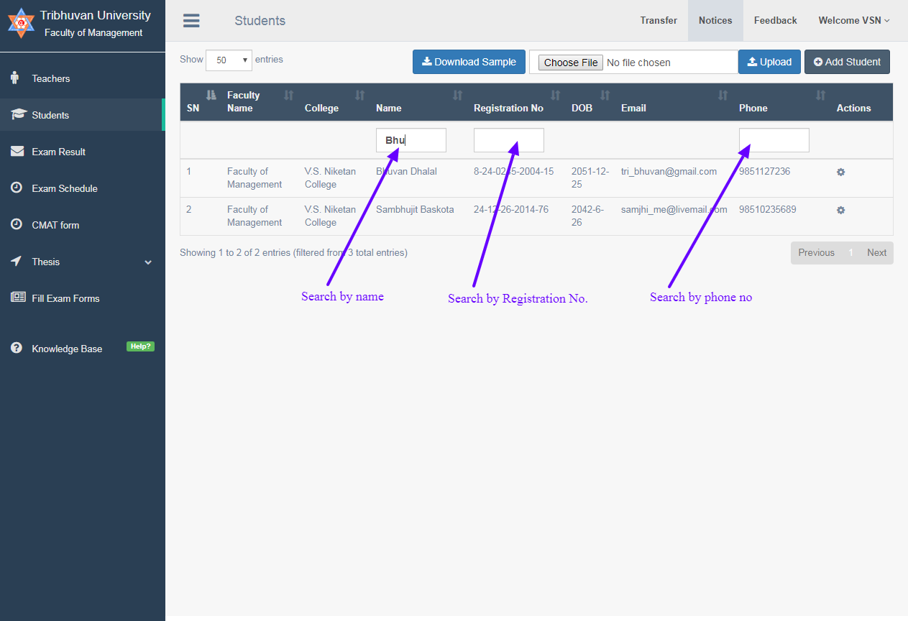Open Notices in the top navigation
Viewport: 908px width, 621px height.
(715, 21)
